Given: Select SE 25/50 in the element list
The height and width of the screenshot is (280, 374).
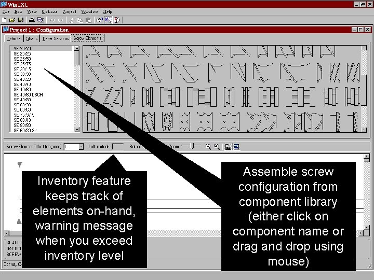Looking at the screenshot, I should click(x=22, y=59).
